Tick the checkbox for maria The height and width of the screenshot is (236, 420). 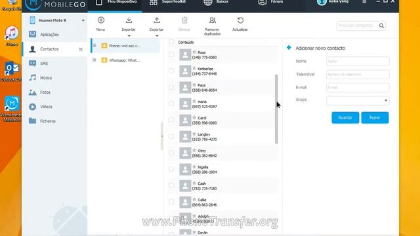click(x=171, y=104)
